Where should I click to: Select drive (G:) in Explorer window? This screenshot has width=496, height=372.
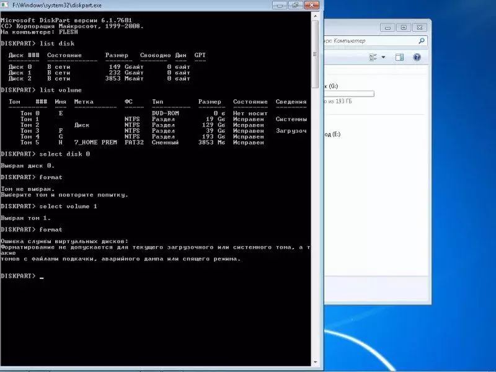pyautogui.click(x=331, y=86)
